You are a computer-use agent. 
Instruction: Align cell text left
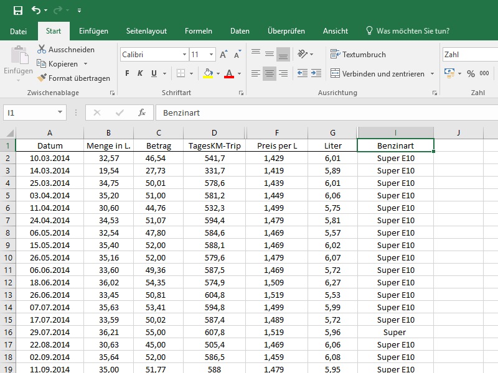(x=256, y=73)
